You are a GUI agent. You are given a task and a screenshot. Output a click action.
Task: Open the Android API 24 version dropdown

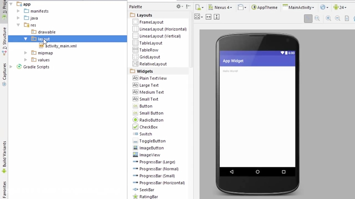point(340,7)
